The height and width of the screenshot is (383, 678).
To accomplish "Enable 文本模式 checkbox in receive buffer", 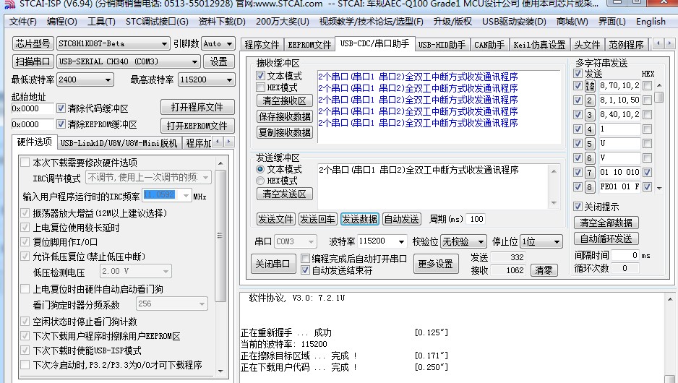I will coord(260,76).
